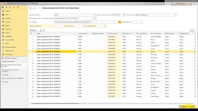Click the Добавить button
This screenshot has height=111, width=198.
point(33,30)
